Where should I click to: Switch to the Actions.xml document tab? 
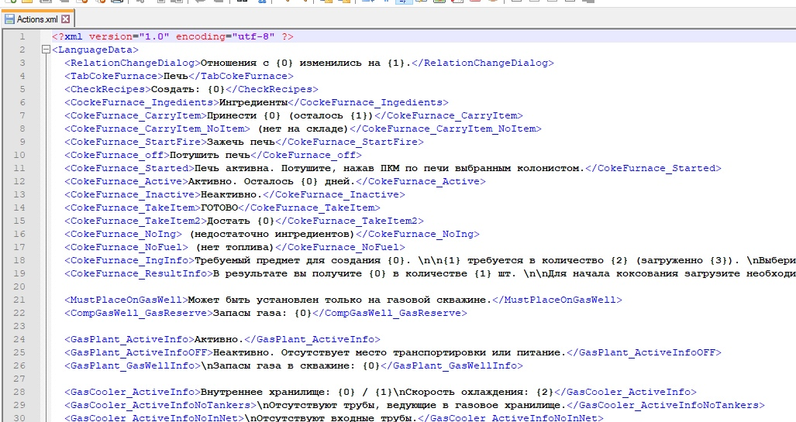pos(37,19)
